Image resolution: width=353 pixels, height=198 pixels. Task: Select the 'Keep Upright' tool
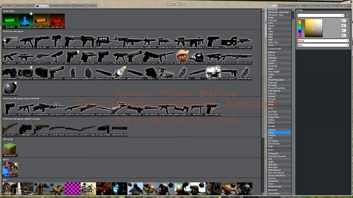pos(279,71)
